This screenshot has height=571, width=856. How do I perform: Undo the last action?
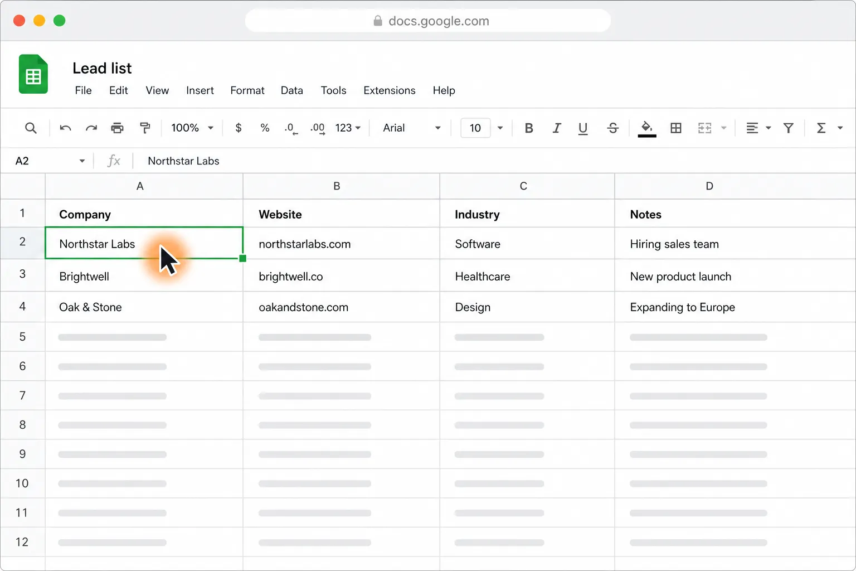tap(65, 128)
